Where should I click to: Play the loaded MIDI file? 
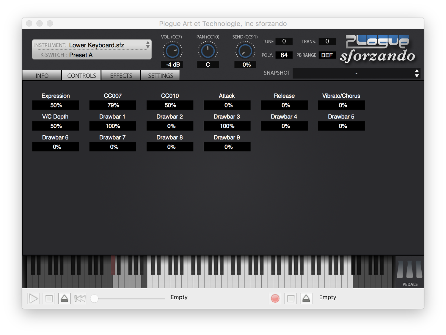[x=33, y=298]
